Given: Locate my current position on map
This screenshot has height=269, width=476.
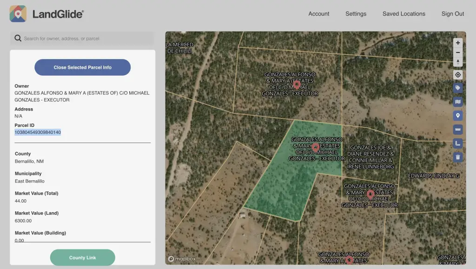Looking at the screenshot, I should point(458,75).
